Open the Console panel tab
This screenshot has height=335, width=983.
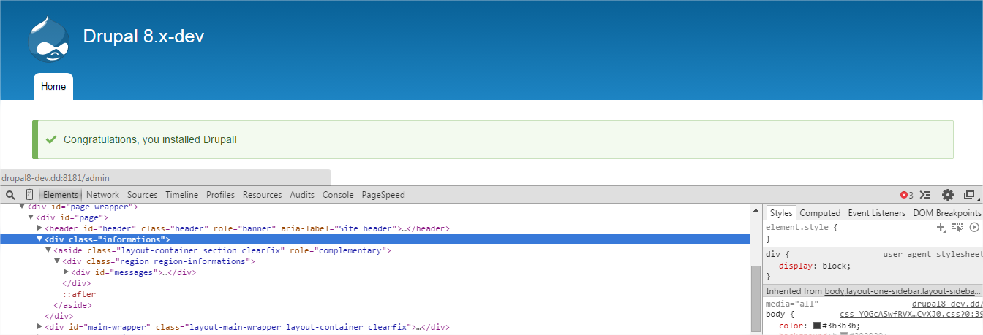click(338, 195)
